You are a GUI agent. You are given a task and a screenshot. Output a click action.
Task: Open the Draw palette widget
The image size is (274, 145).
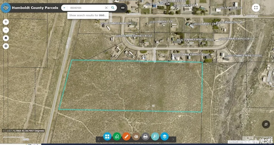click(136, 136)
